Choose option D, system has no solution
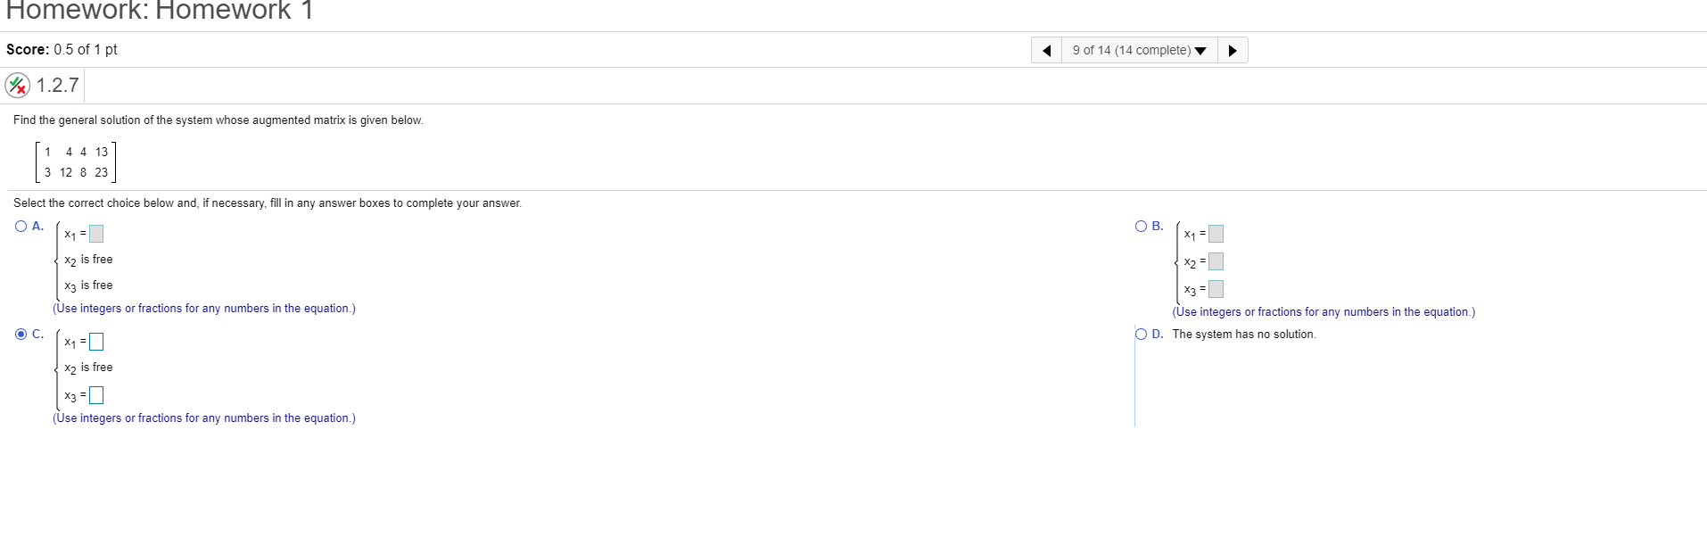Viewport: 1707px width, 554px height. (x=1141, y=335)
